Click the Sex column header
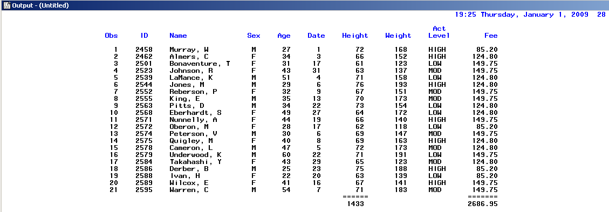 click(x=254, y=36)
